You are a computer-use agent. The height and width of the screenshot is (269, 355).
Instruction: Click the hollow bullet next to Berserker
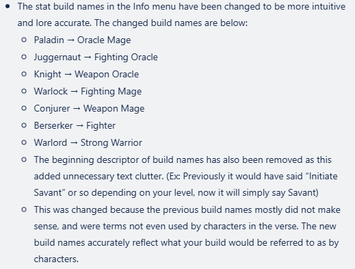tap(24, 125)
